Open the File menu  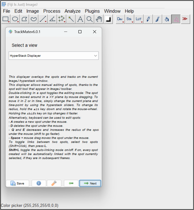pyautogui.click(x=6, y=11)
